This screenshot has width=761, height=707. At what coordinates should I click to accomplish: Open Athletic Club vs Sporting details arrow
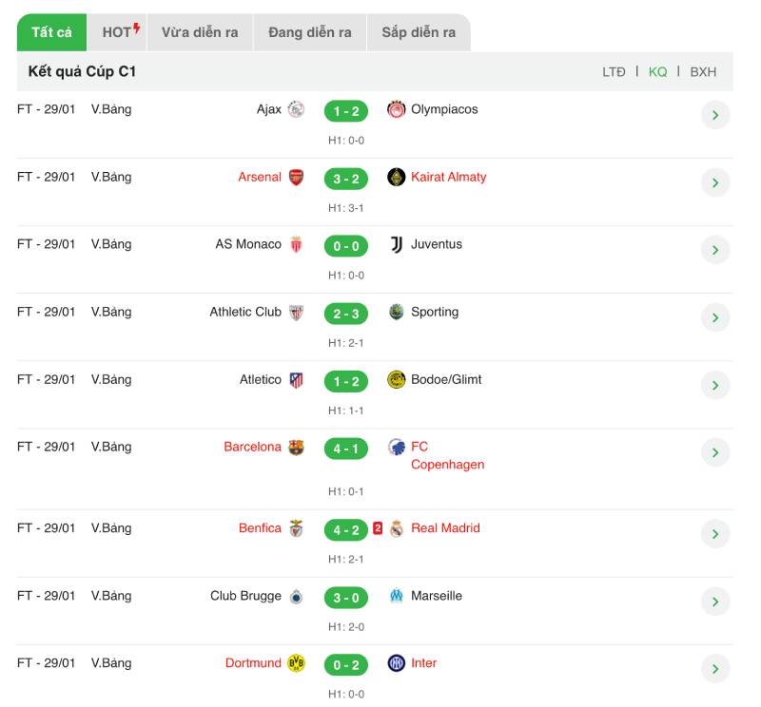pos(715,317)
